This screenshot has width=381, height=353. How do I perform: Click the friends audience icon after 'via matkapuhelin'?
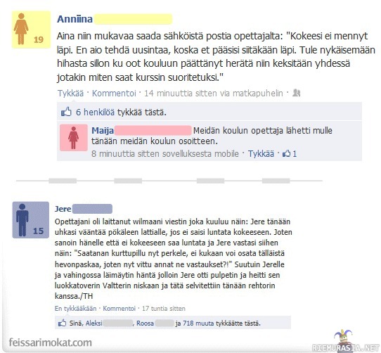(296, 93)
